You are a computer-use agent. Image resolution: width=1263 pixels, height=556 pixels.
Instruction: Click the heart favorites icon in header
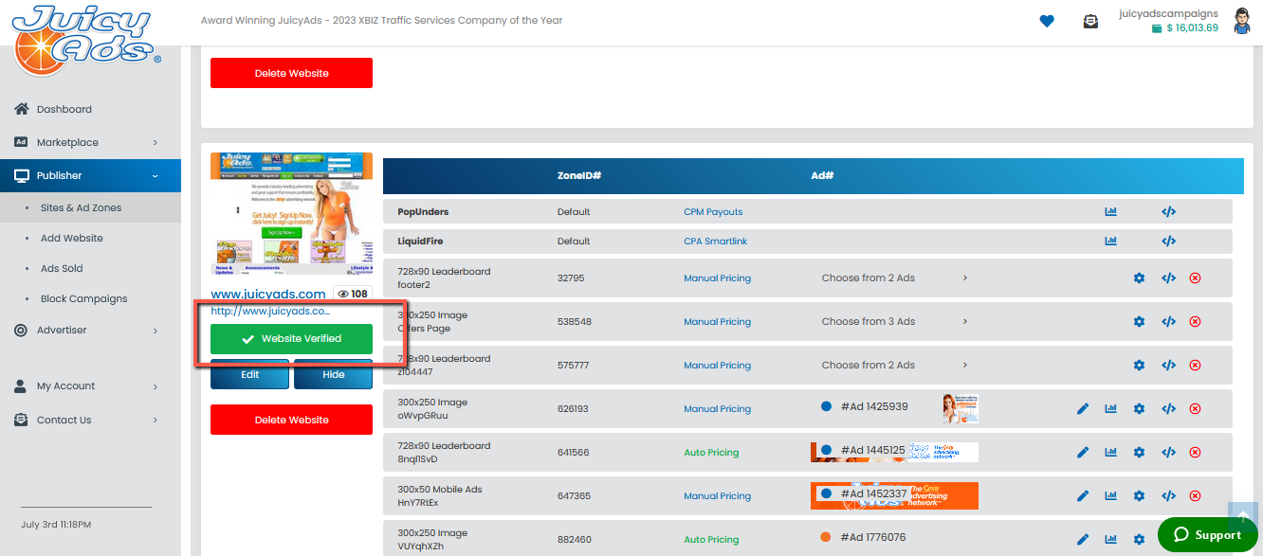pos(1047,21)
